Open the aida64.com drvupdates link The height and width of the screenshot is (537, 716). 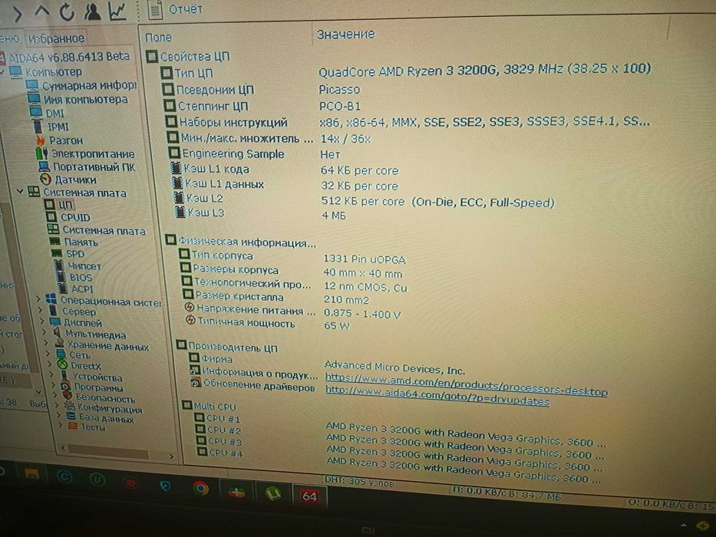pyautogui.click(x=437, y=395)
